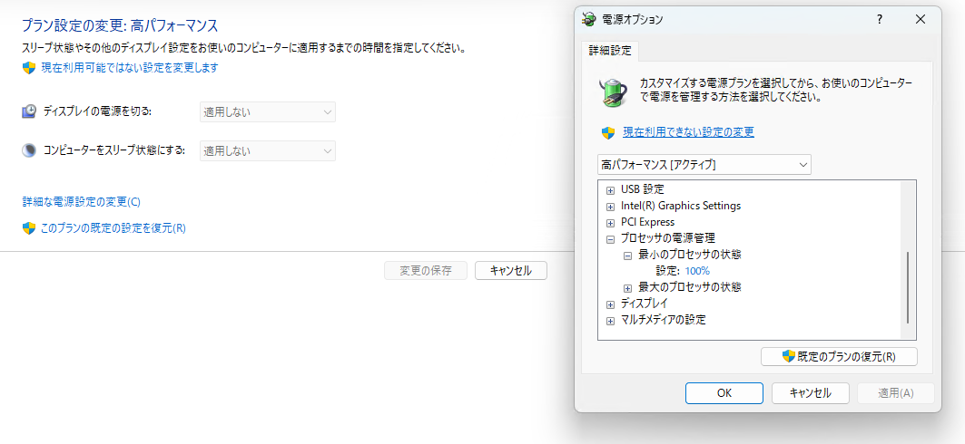Expand the USB 設定 node
This screenshot has height=444, width=965.
611,189
